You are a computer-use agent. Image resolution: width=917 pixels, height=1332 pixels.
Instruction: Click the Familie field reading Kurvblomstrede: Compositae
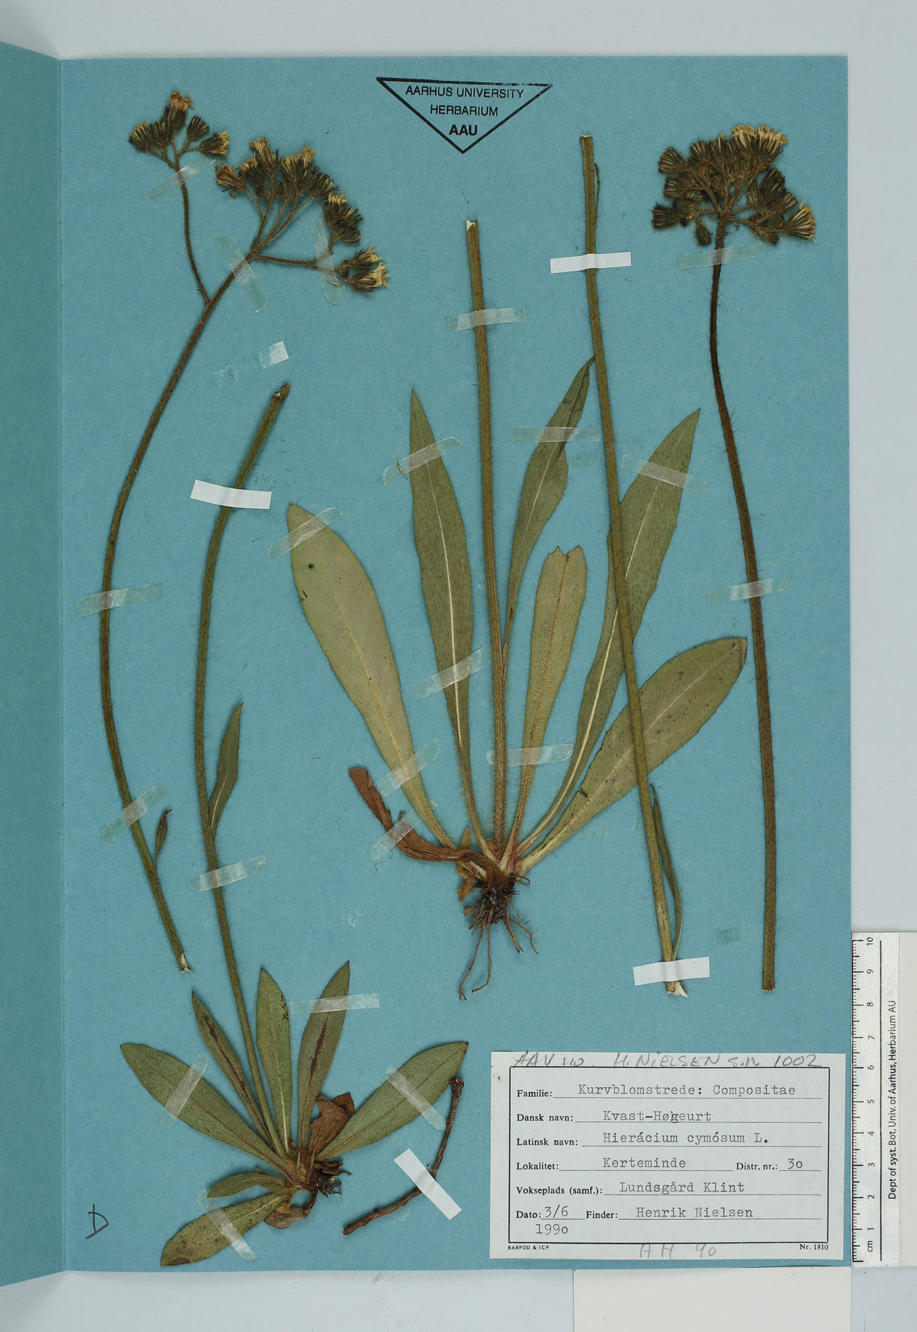point(686,1090)
